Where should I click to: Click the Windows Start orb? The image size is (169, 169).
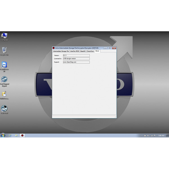[x=3, y=135]
